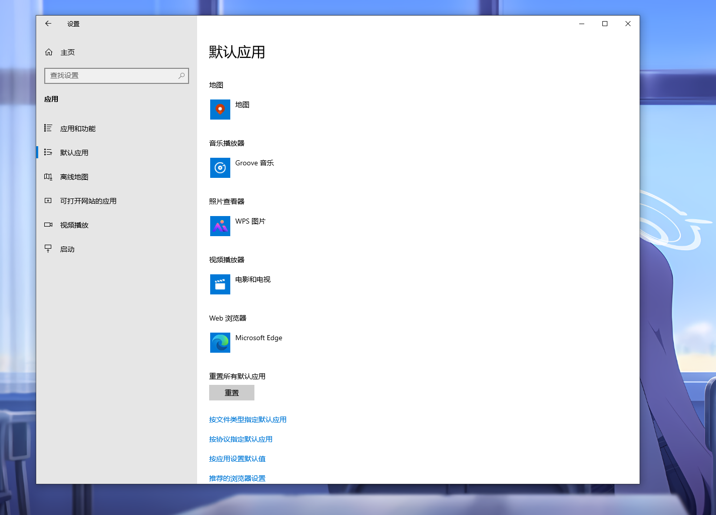Open 按应用设置默认值 link
Viewport: 716px width, 515px height.
(x=237, y=459)
